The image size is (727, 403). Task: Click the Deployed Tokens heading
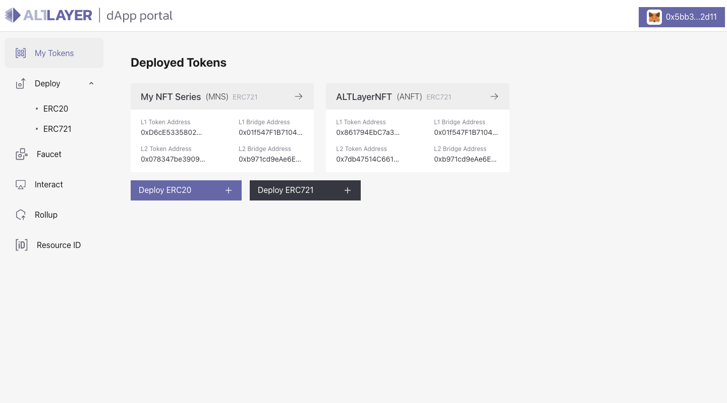[179, 63]
